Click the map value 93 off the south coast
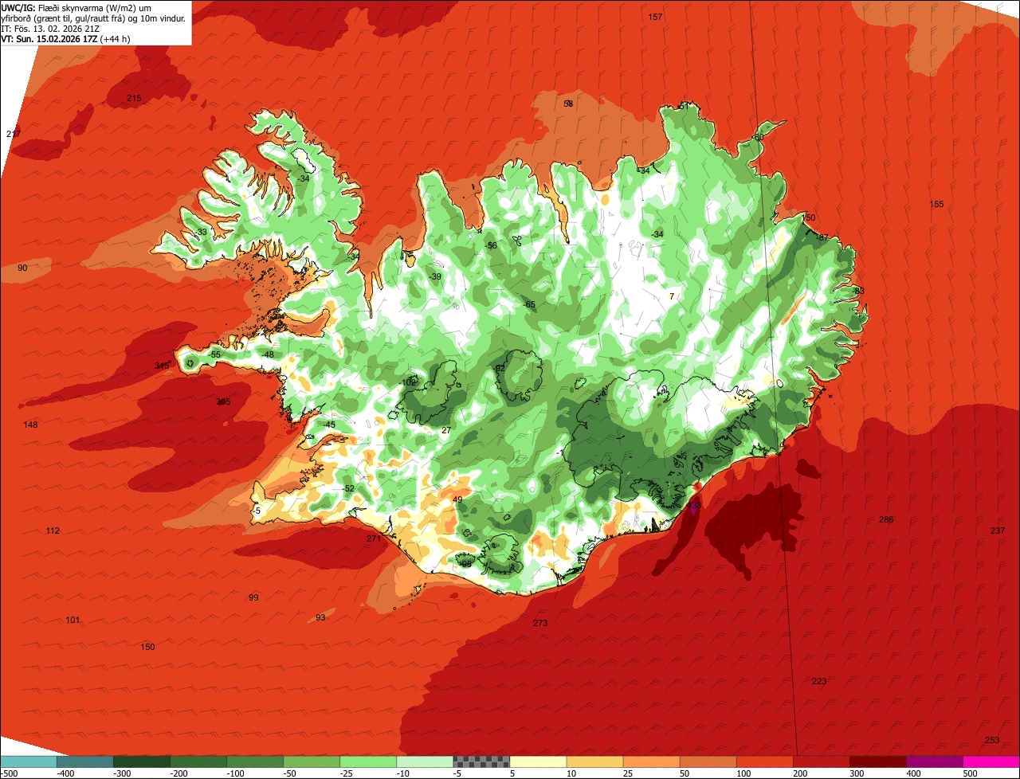Viewport: 1020px width, 779px height. coord(320,617)
